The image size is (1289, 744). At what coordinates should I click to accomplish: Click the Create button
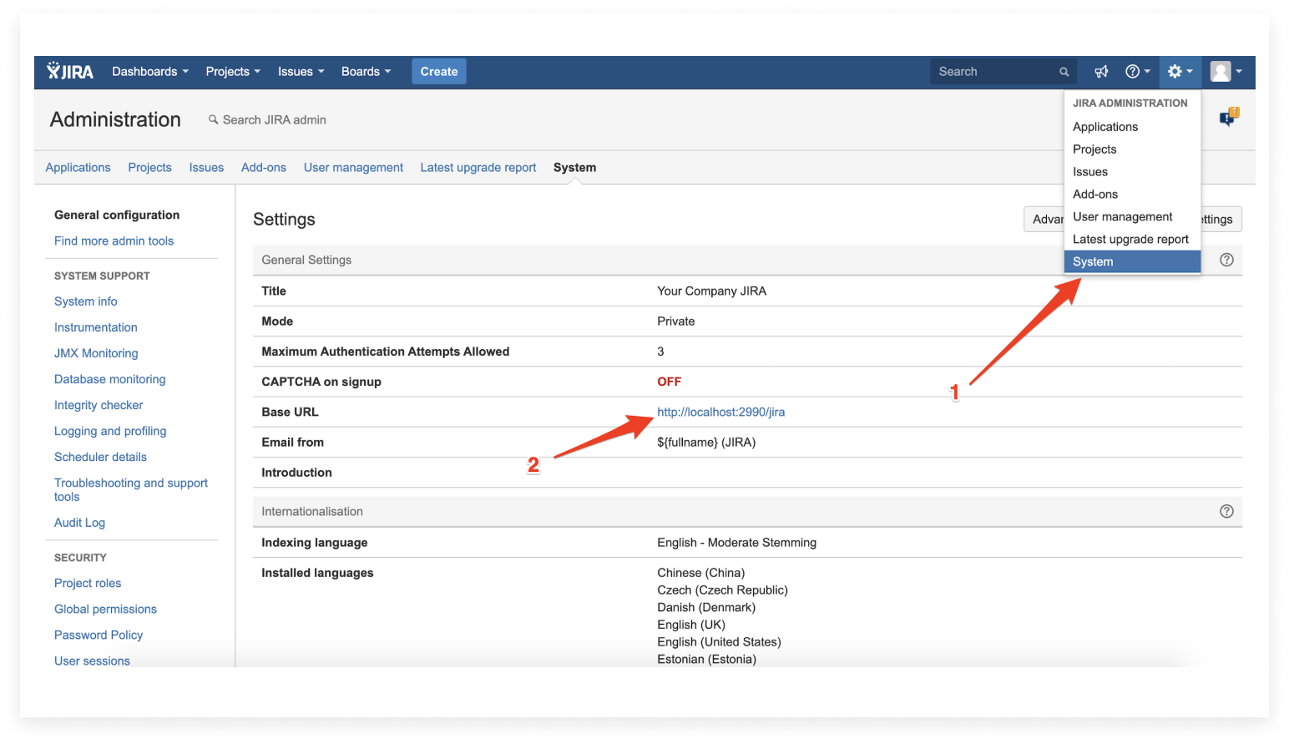[438, 72]
